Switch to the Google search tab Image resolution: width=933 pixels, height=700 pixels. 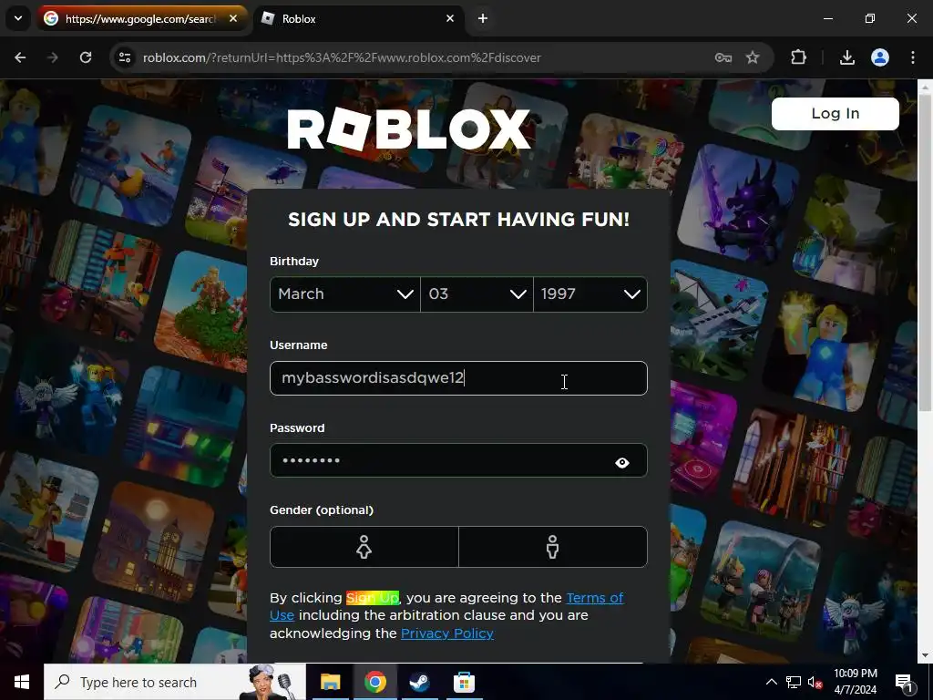pyautogui.click(x=143, y=19)
